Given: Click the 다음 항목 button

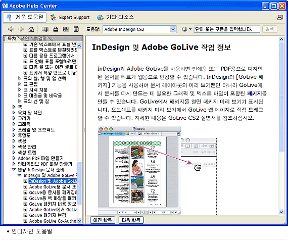Looking at the screenshot, I should point(131,220).
